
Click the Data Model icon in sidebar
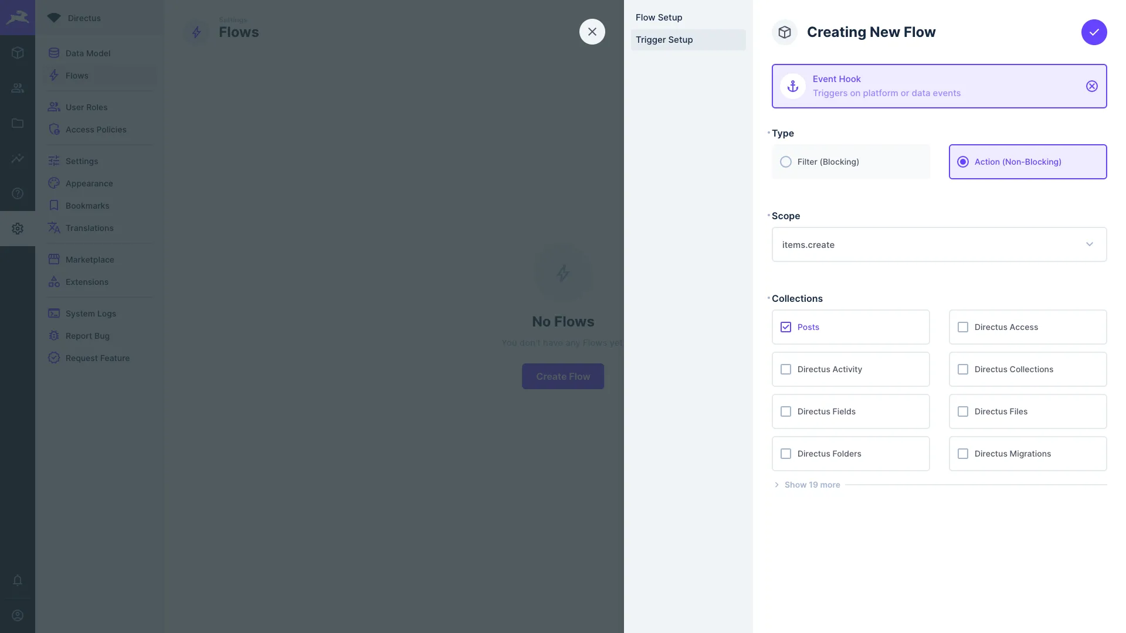(x=53, y=53)
